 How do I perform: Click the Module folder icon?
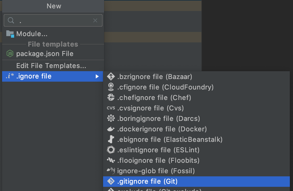(x=10, y=34)
